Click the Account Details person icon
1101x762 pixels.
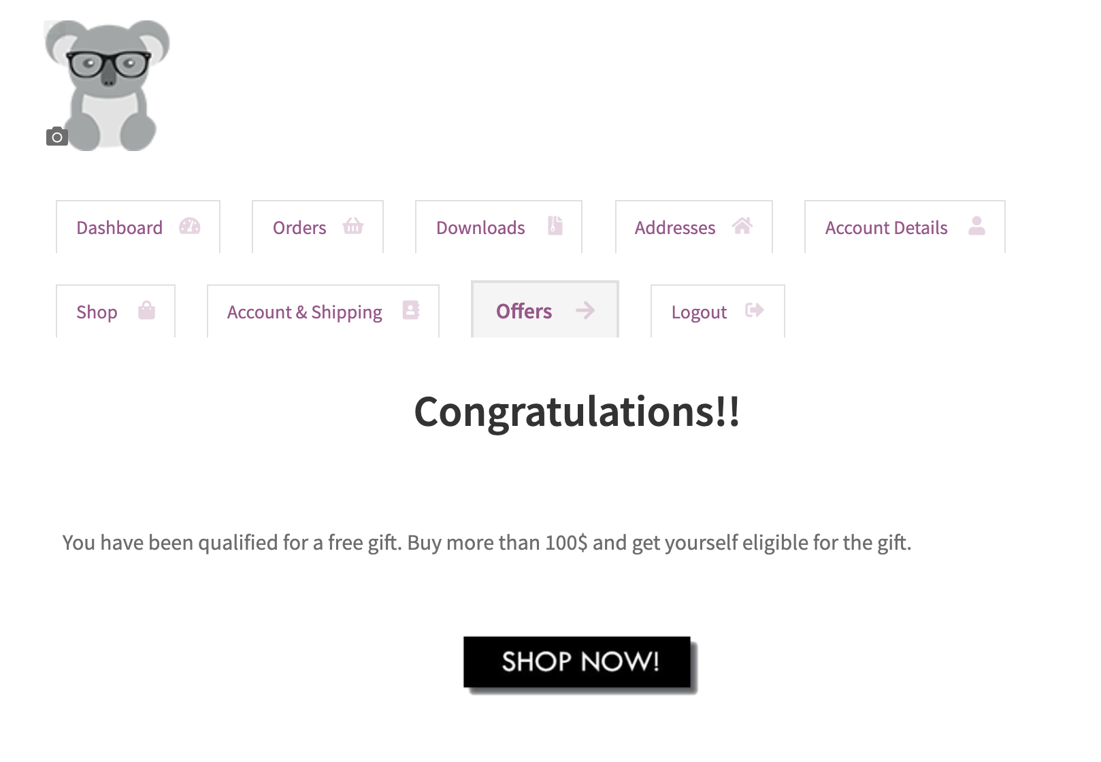[976, 226]
